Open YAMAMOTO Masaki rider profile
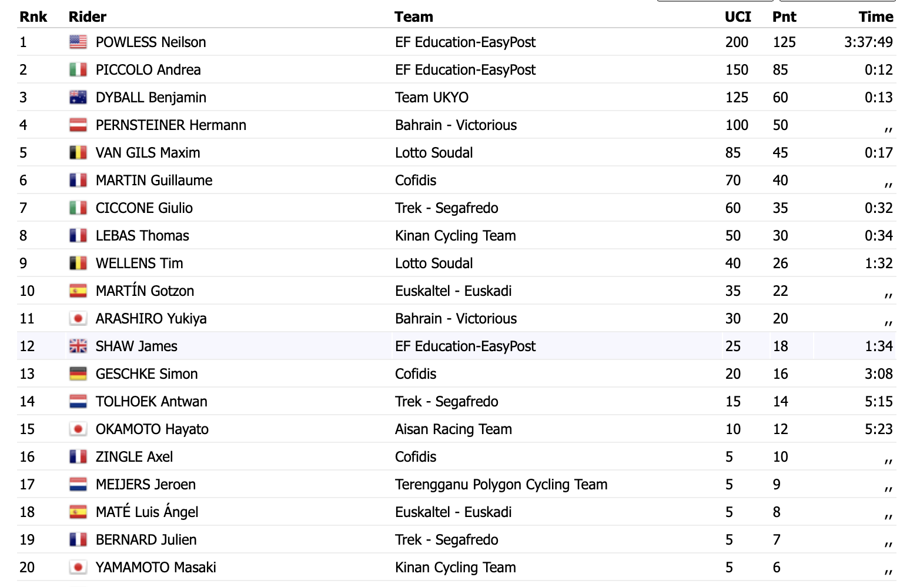The image size is (910, 587). 156,568
